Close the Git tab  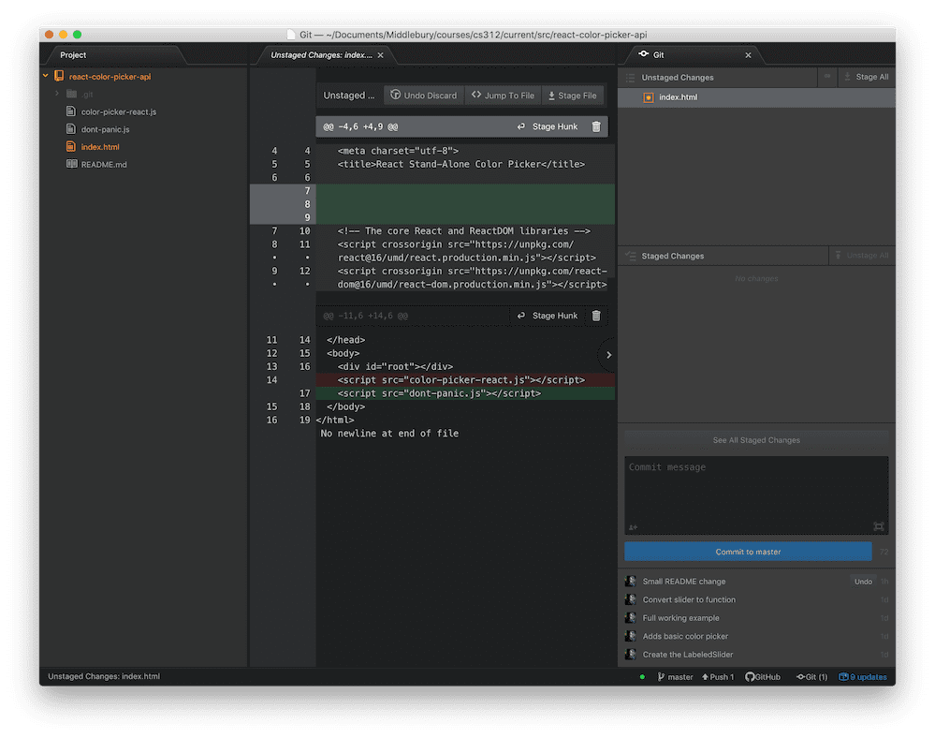[749, 55]
